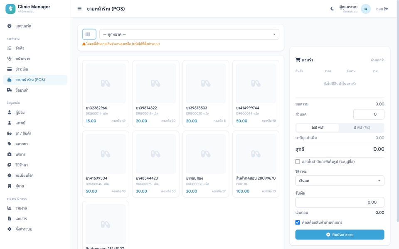Click the รายงาน chart icon
This screenshot has width=399, height=249.
10,208
